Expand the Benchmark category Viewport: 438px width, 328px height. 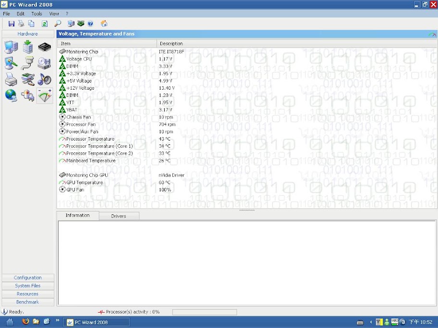(x=28, y=302)
